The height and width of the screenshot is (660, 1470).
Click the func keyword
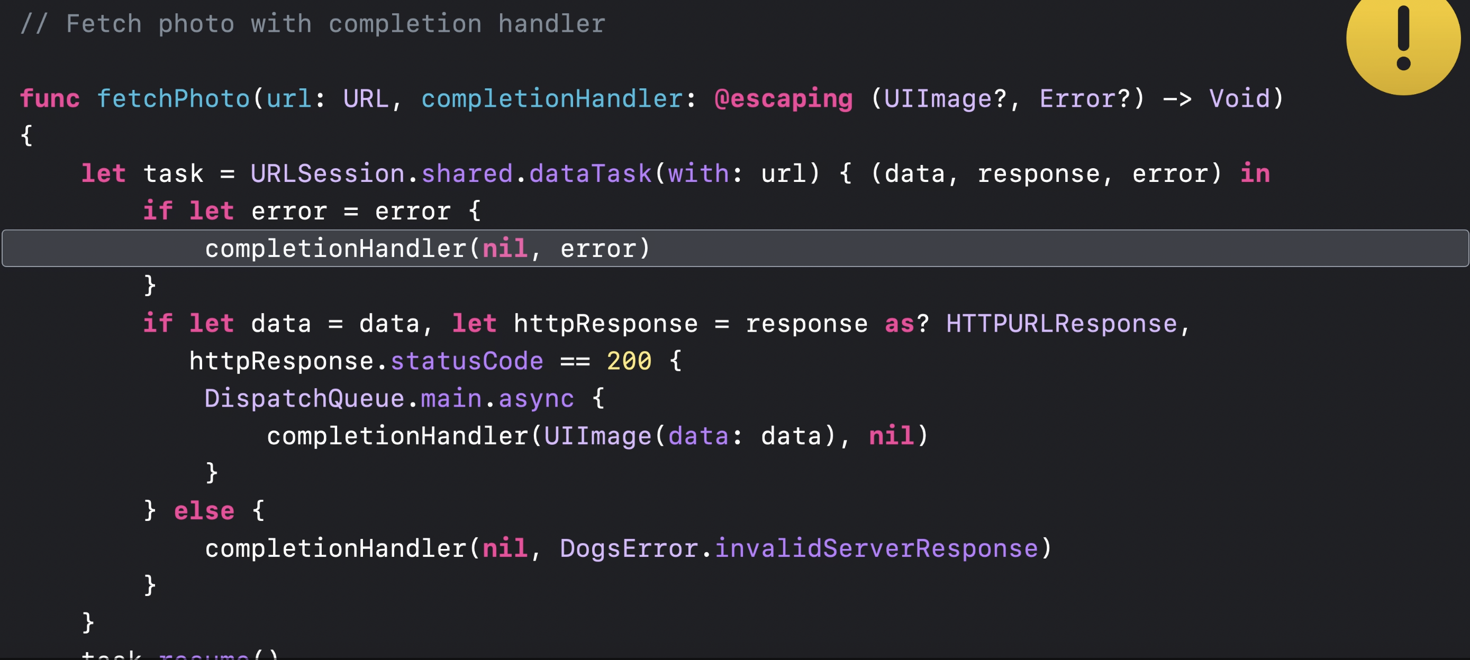click(x=50, y=99)
